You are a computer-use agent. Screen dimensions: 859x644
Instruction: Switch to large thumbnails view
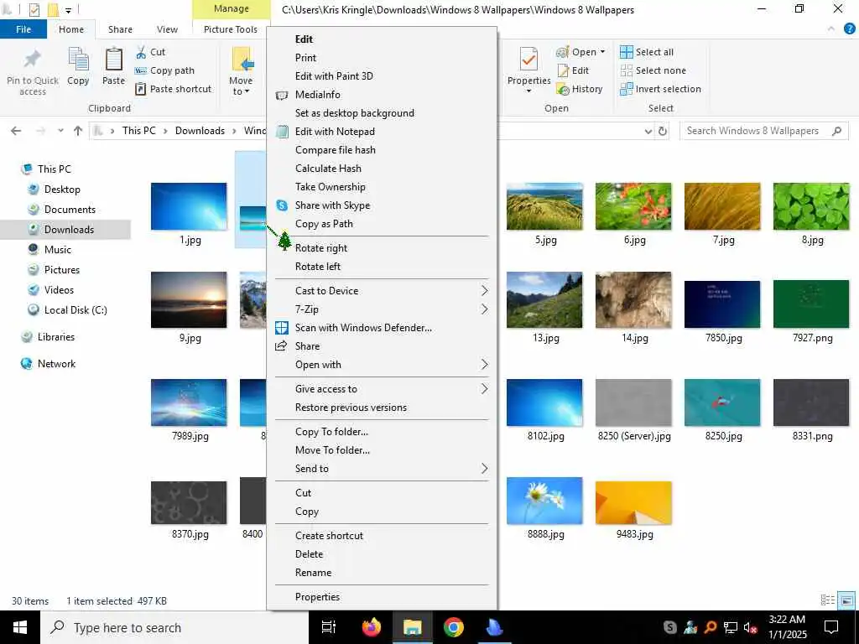click(x=847, y=600)
